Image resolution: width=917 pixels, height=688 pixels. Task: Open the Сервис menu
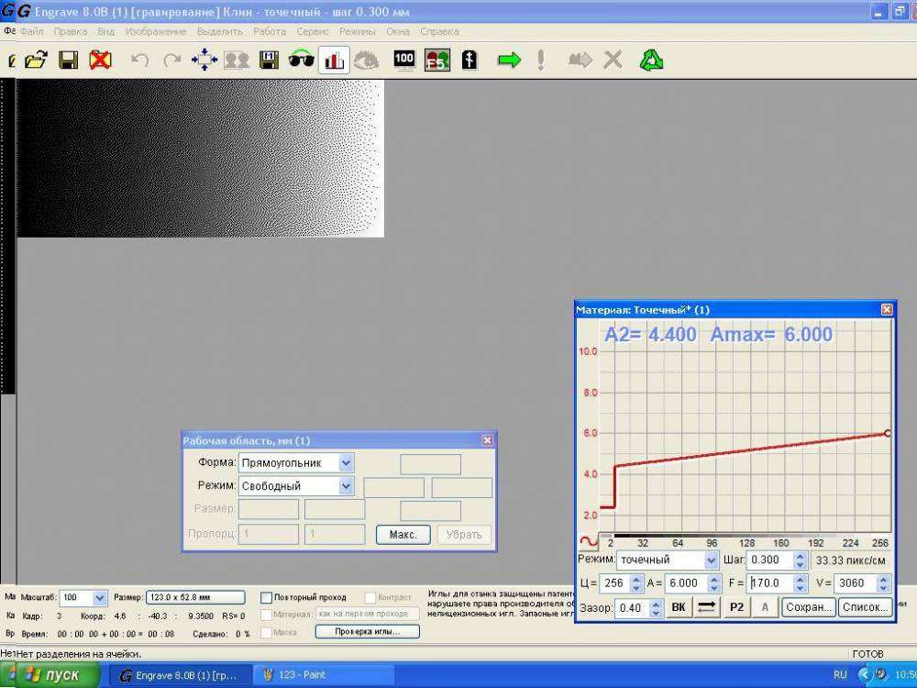pos(313,31)
